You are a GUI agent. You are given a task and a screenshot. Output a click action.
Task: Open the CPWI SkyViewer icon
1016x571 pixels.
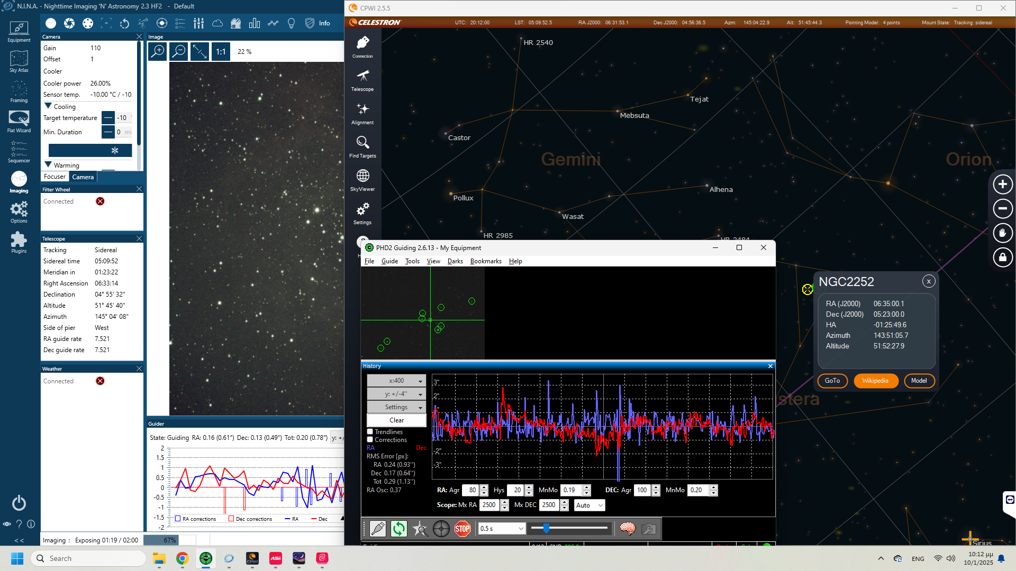pos(362,180)
